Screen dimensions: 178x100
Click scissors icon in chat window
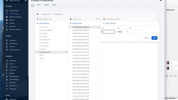tap(175, 76)
